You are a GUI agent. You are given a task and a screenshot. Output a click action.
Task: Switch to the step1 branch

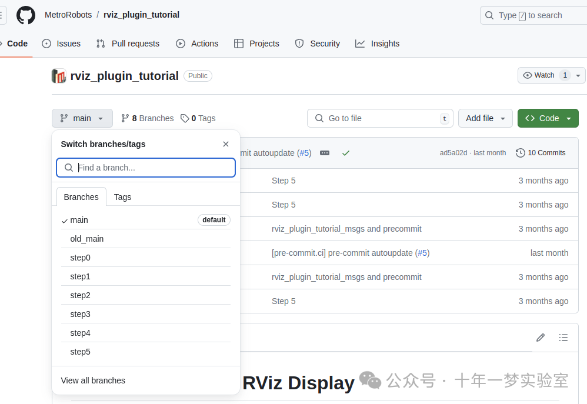pos(146,276)
